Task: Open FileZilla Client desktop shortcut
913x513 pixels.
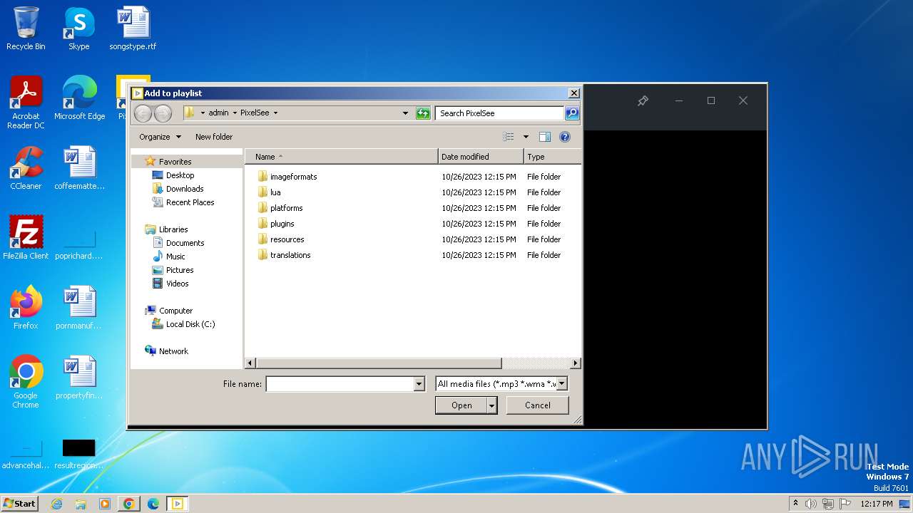Action: click(x=26, y=239)
